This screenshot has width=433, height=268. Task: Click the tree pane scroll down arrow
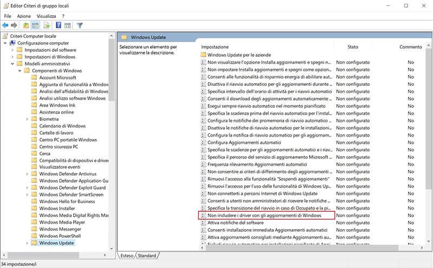click(x=111, y=249)
